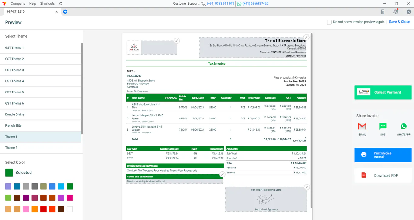Close the preview with round X icon
The width and height of the screenshot is (414, 220).
pyautogui.click(x=409, y=12)
